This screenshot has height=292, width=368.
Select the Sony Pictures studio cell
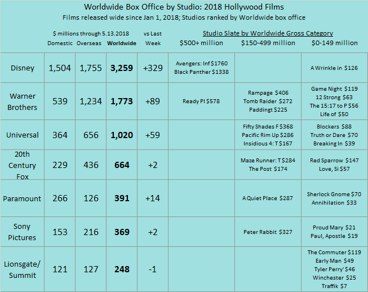tap(23, 232)
